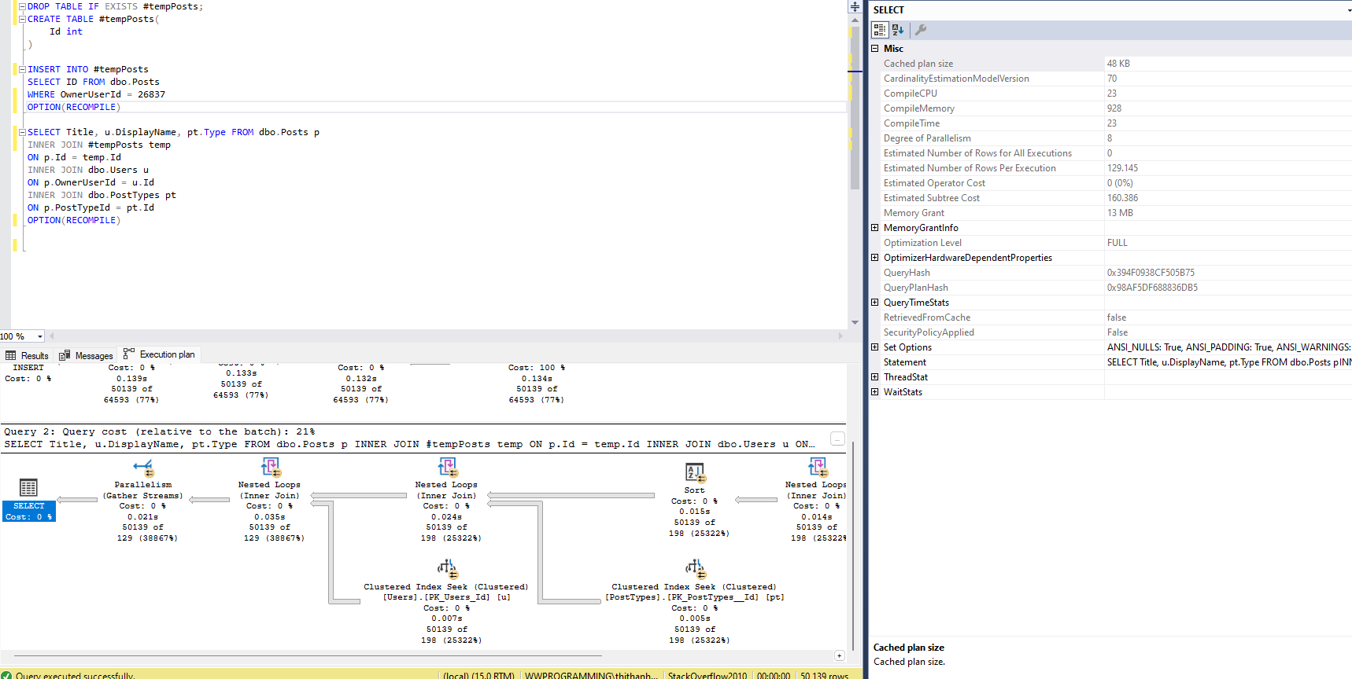Click the WHERE OwnerUserId = 26837 line
The width and height of the screenshot is (1352, 679).
(x=96, y=94)
